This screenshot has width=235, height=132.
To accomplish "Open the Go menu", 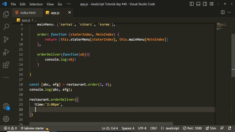I will [60, 4].
